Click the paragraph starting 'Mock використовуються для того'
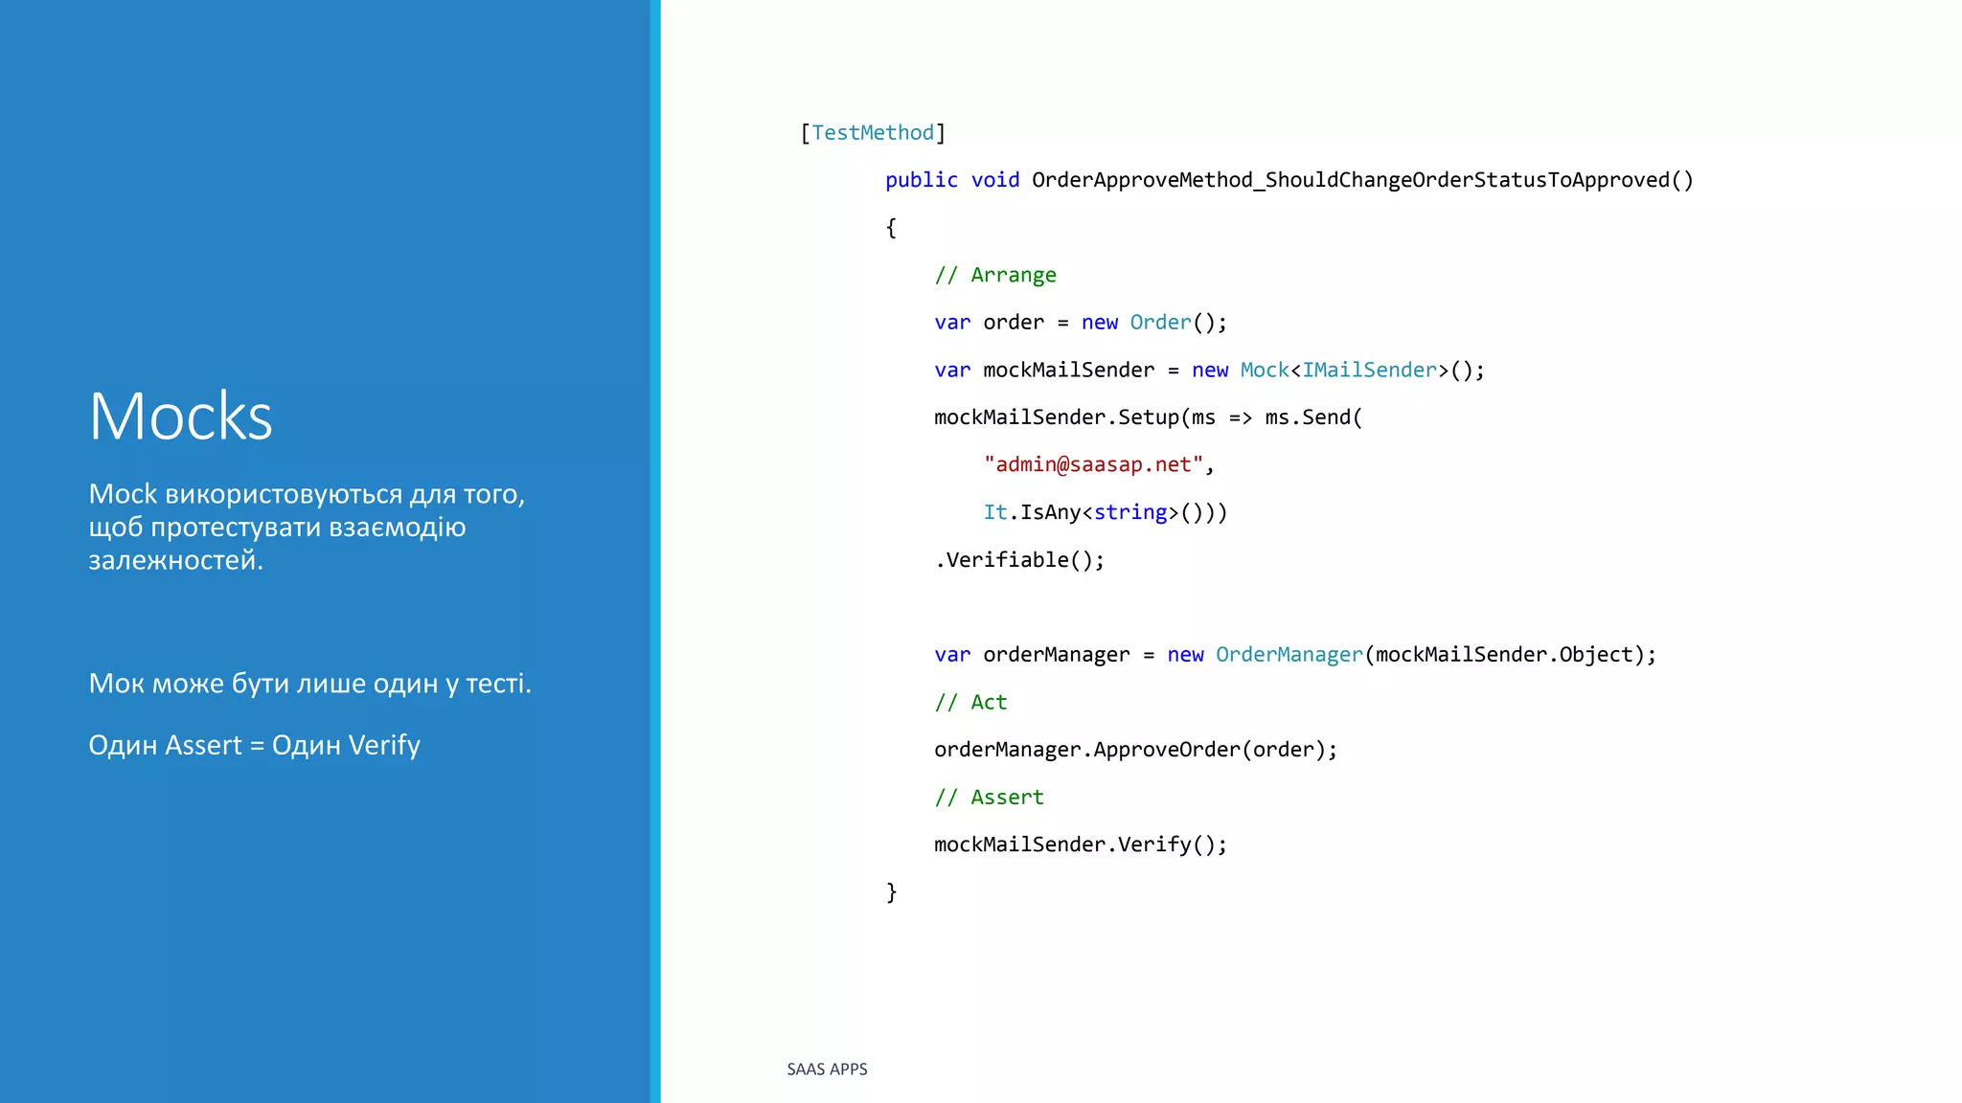 point(307,527)
